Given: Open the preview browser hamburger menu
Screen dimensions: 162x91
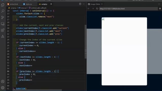Looking at the screenshot, I should pos(160,9).
